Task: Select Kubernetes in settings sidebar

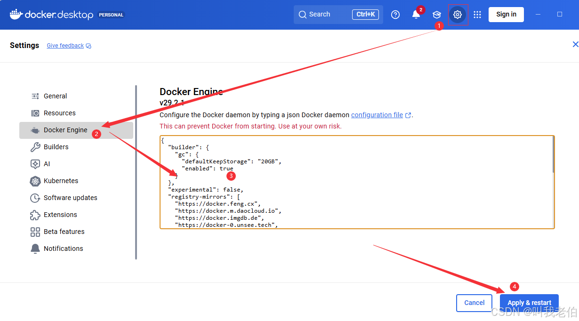Action: pos(76,181)
